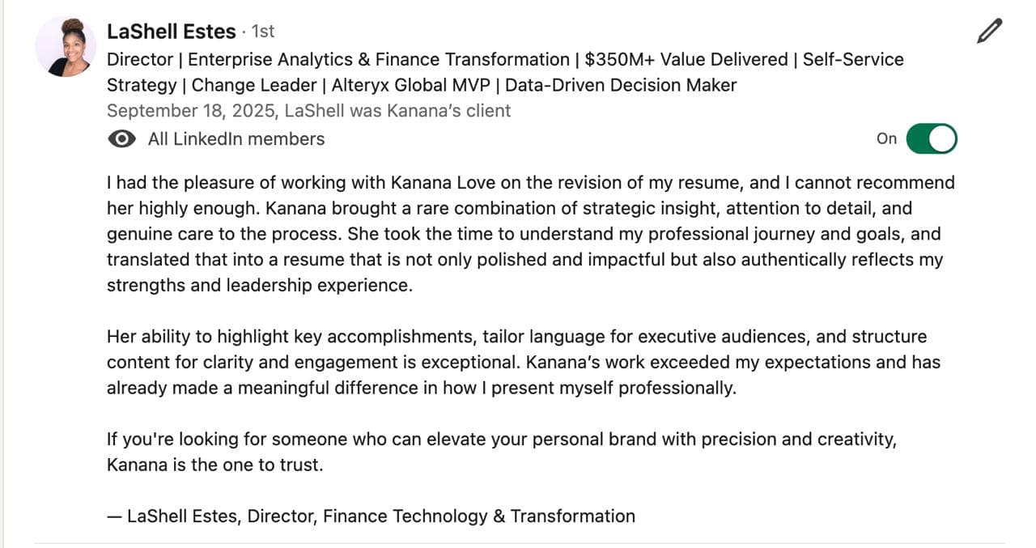The image size is (1036, 548).
Task: Click the September 18, 2025 date line
Action: (x=308, y=111)
